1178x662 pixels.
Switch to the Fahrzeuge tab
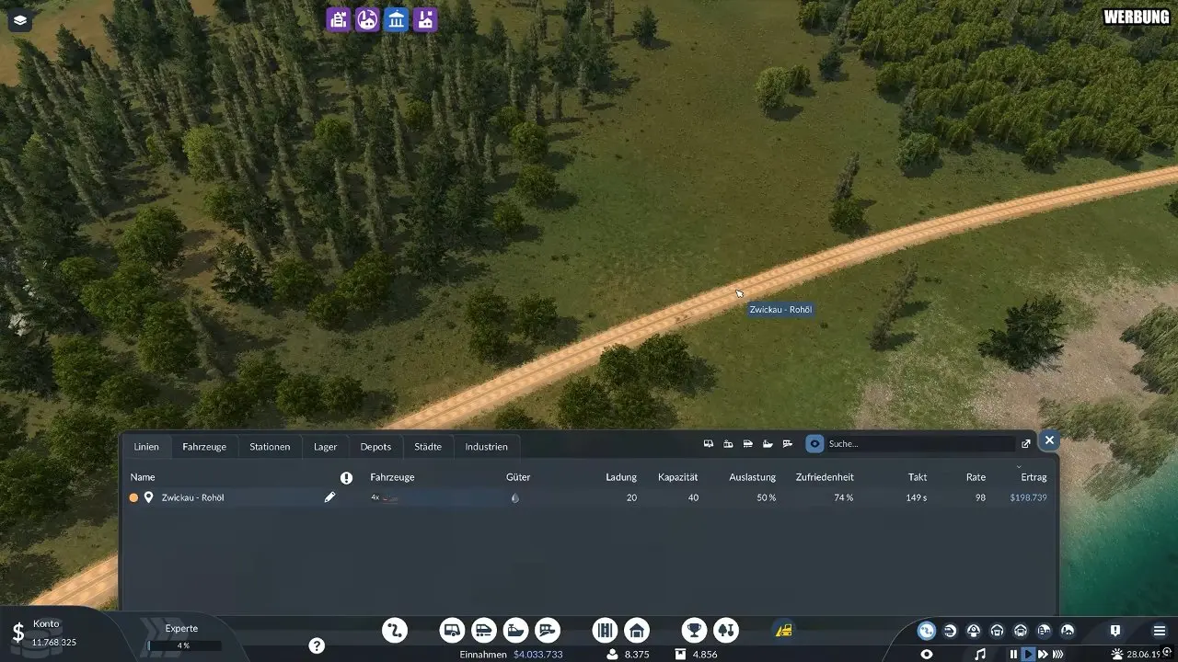(x=204, y=447)
